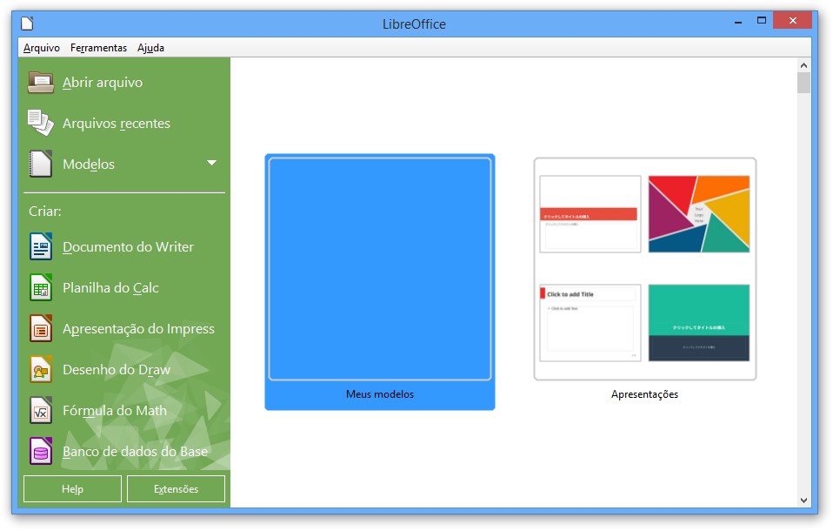Click the Draw drawing icon

click(x=41, y=369)
